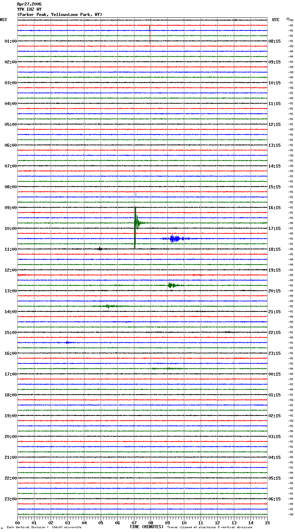Select the 18:15 UTC time label
Image resolution: width=295 pixels, height=532 pixels.
275,249
